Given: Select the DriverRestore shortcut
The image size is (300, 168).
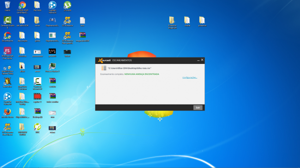Looking at the screenshot, I should pyautogui.click(x=7, y=37).
